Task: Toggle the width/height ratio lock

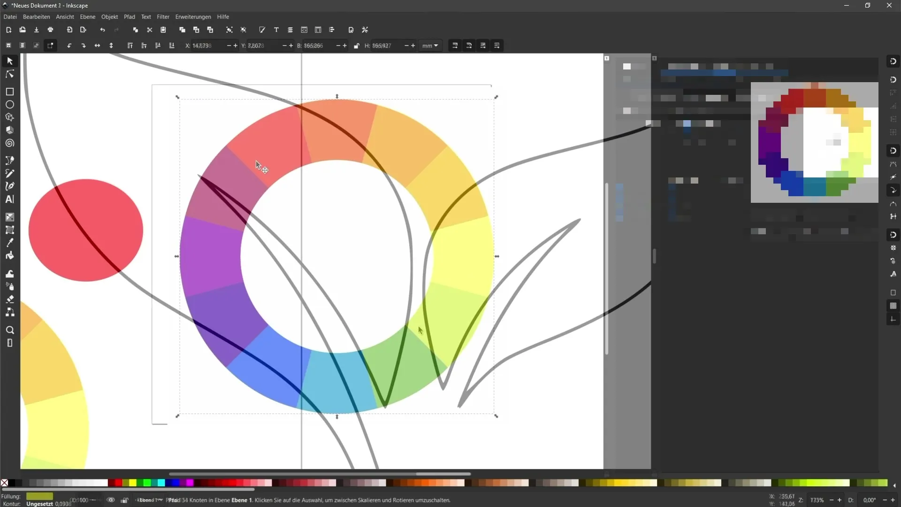Action: (x=357, y=46)
